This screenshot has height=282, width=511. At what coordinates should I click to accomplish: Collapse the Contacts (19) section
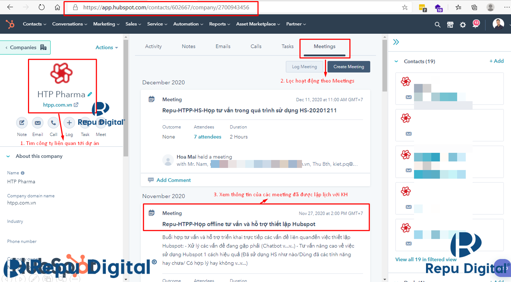point(396,61)
